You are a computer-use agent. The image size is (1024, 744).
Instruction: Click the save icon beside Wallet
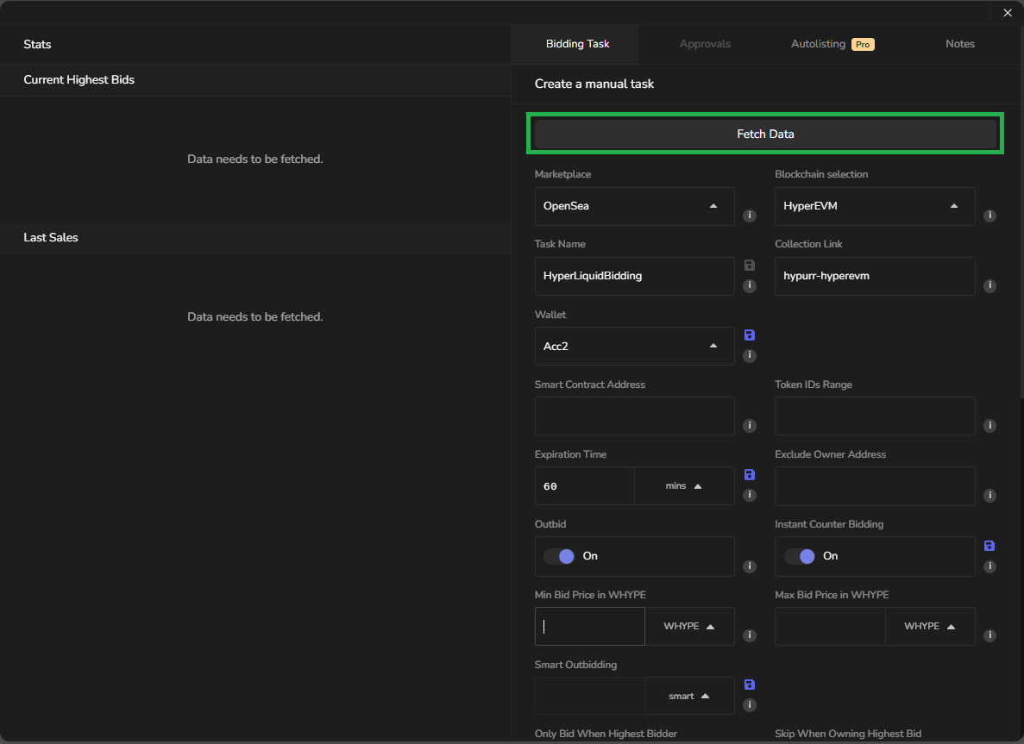(x=750, y=334)
